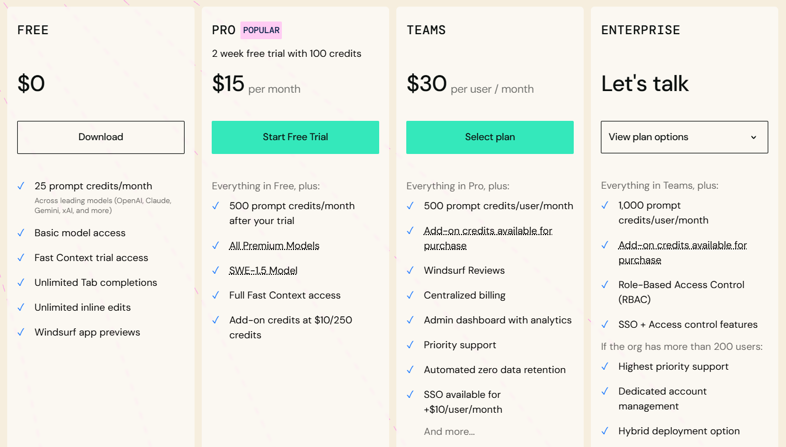The image size is (786, 447).
Task: Click checkmark icon beside Windsurf Reviews
Action: [x=410, y=270]
